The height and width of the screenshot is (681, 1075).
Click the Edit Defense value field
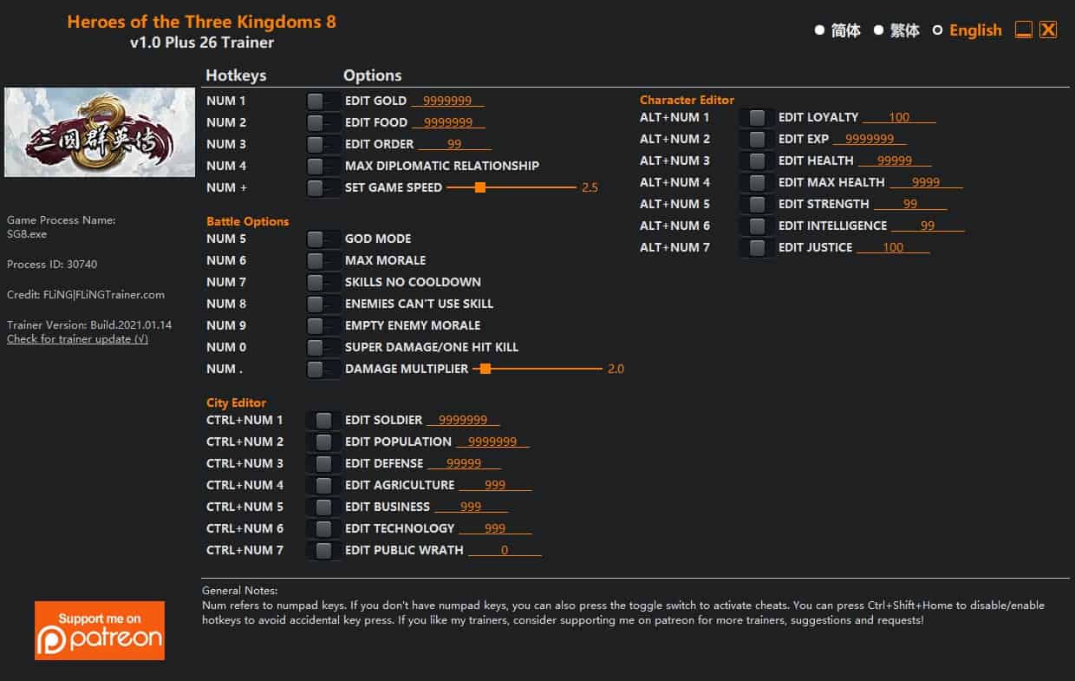(x=464, y=463)
